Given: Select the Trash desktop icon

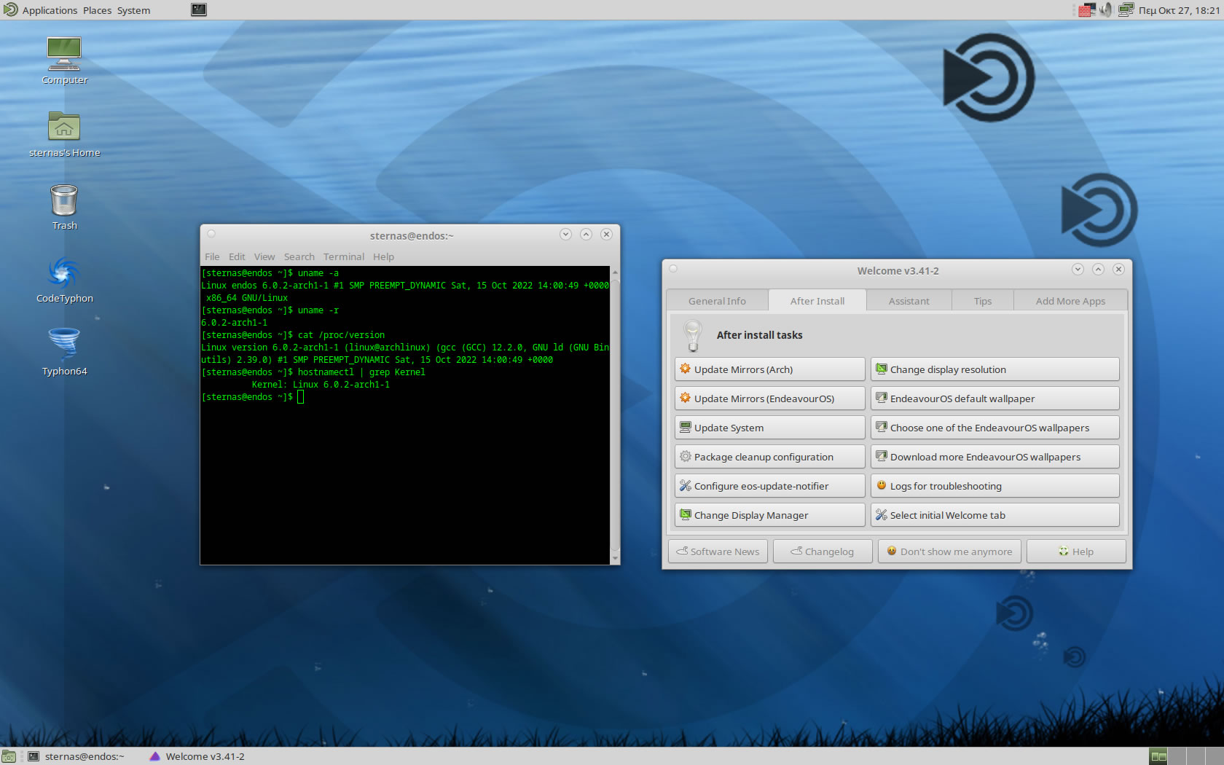Looking at the screenshot, I should pos(64,207).
